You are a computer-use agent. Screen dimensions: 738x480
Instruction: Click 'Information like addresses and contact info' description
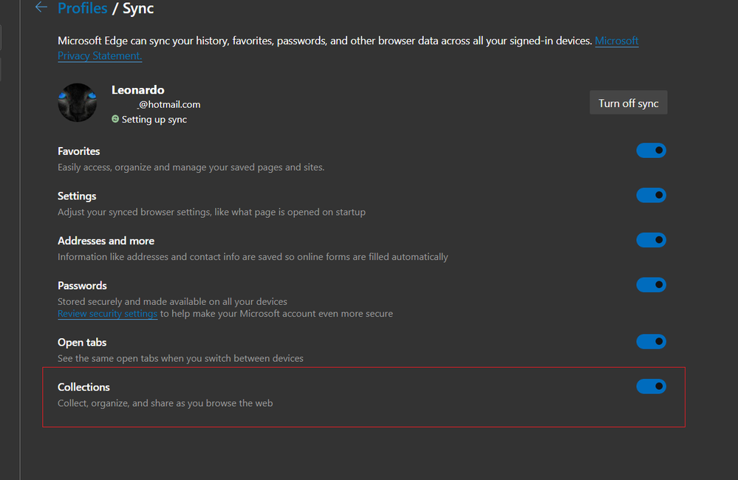point(253,257)
